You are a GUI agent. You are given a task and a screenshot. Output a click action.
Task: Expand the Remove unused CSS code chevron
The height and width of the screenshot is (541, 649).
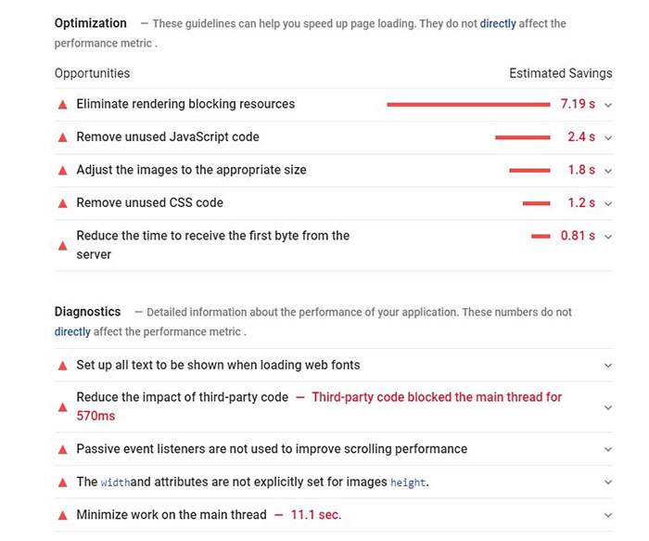tap(608, 203)
